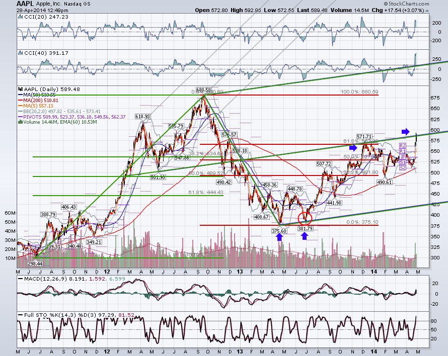This screenshot has width=448, height=356.
Task: Click the 490.42 price label
Action: [x=223, y=182]
